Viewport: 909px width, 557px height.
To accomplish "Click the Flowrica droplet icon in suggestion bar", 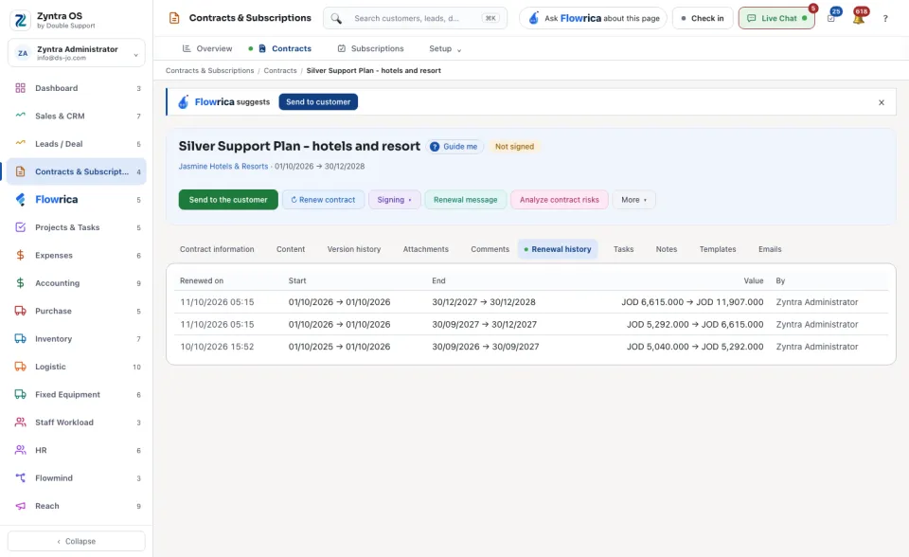I will click(x=183, y=102).
